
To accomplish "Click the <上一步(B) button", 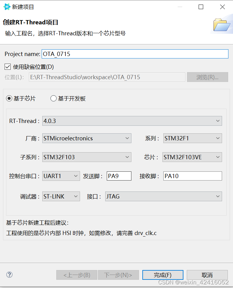I will click(x=77, y=275).
